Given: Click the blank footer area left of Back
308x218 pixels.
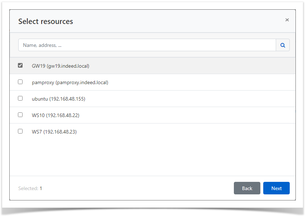Looking at the screenshot, I should click(x=136, y=188).
